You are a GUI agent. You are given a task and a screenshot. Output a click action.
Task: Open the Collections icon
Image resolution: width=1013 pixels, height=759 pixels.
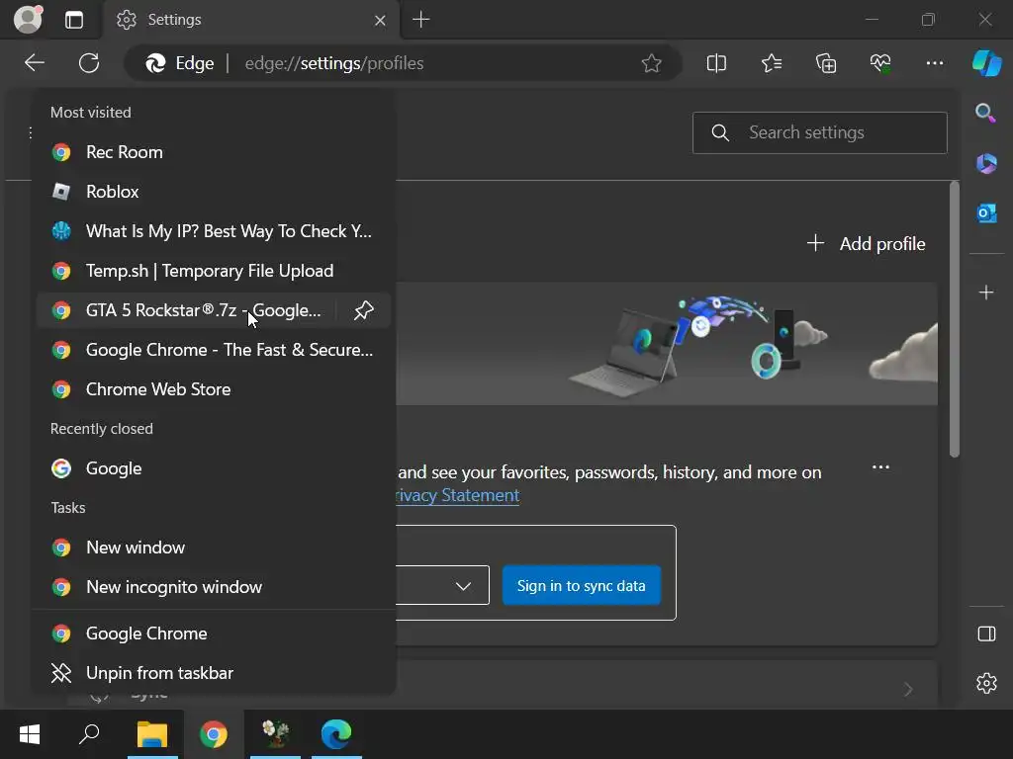pyautogui.click(x=826, y=63)
